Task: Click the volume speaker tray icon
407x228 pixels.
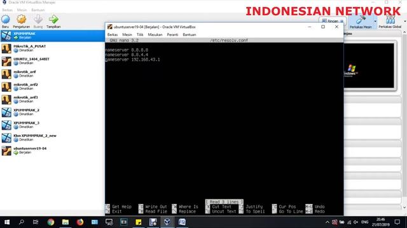Action: coord(355,222)
